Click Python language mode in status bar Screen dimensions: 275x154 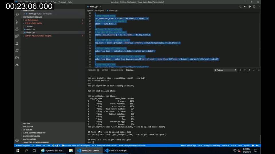coord(247,145)
